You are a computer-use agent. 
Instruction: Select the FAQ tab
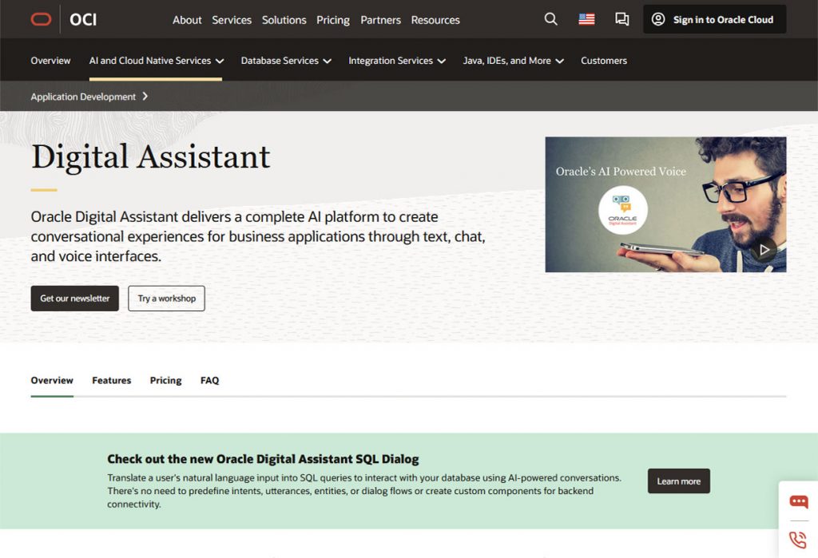(x=209, y=381)
